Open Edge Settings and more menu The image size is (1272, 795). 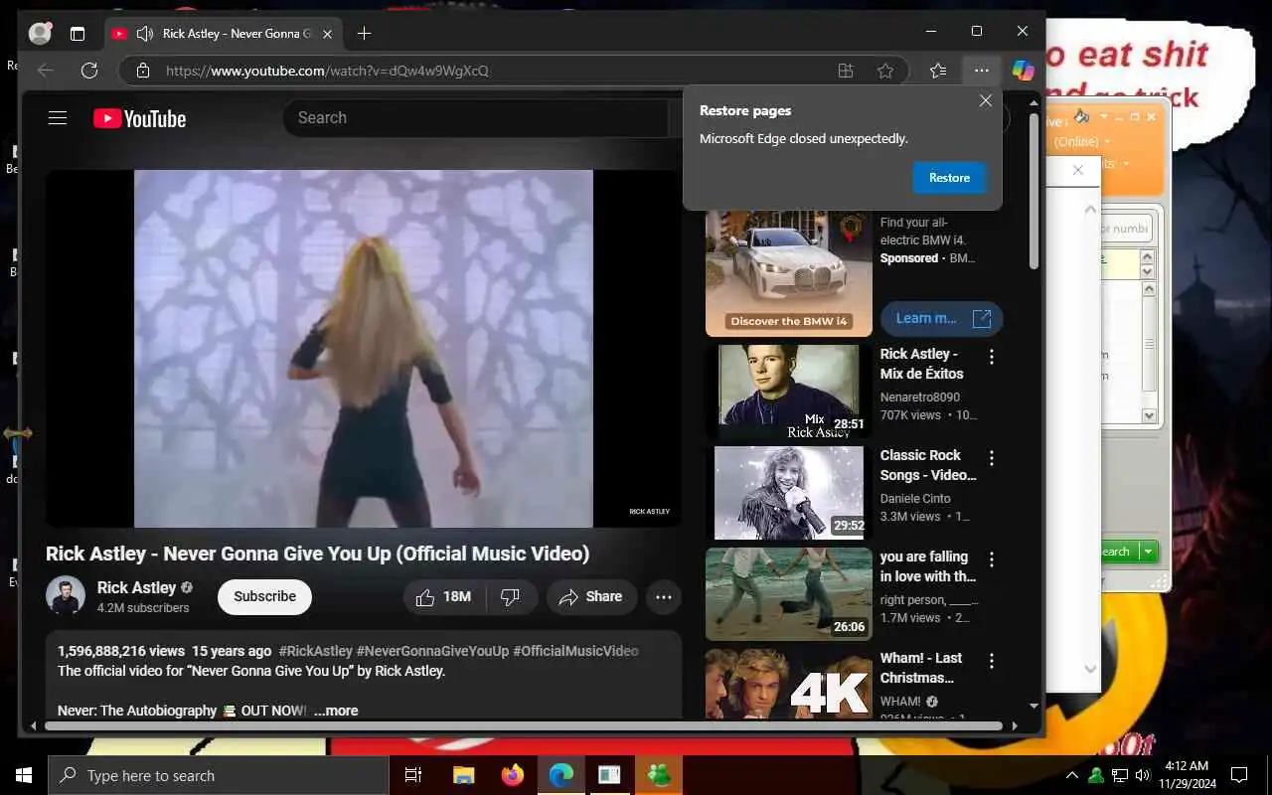pos(981,71)
